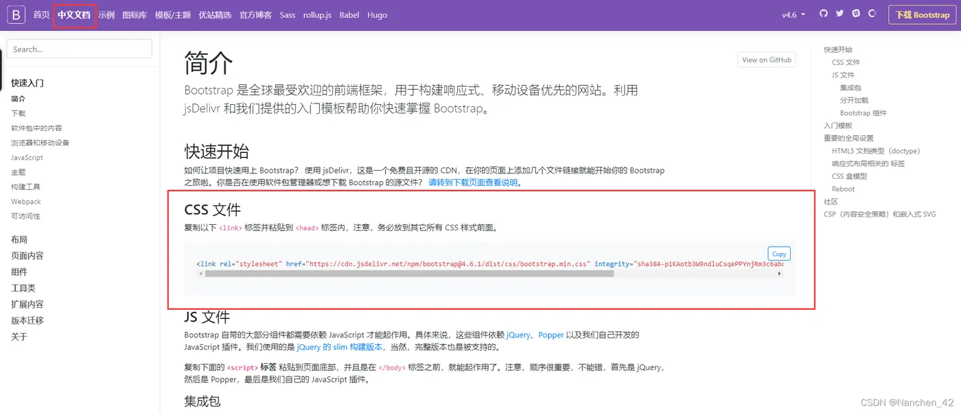Viewport: 961px width, 412px height.
Task: Click the code block horizontal scrollbar
Action: [408, 274]
